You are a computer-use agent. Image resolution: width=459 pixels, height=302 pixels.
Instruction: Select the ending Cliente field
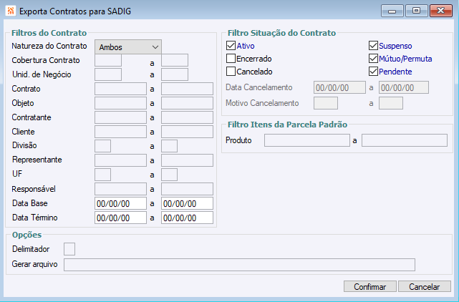(187, 132)
